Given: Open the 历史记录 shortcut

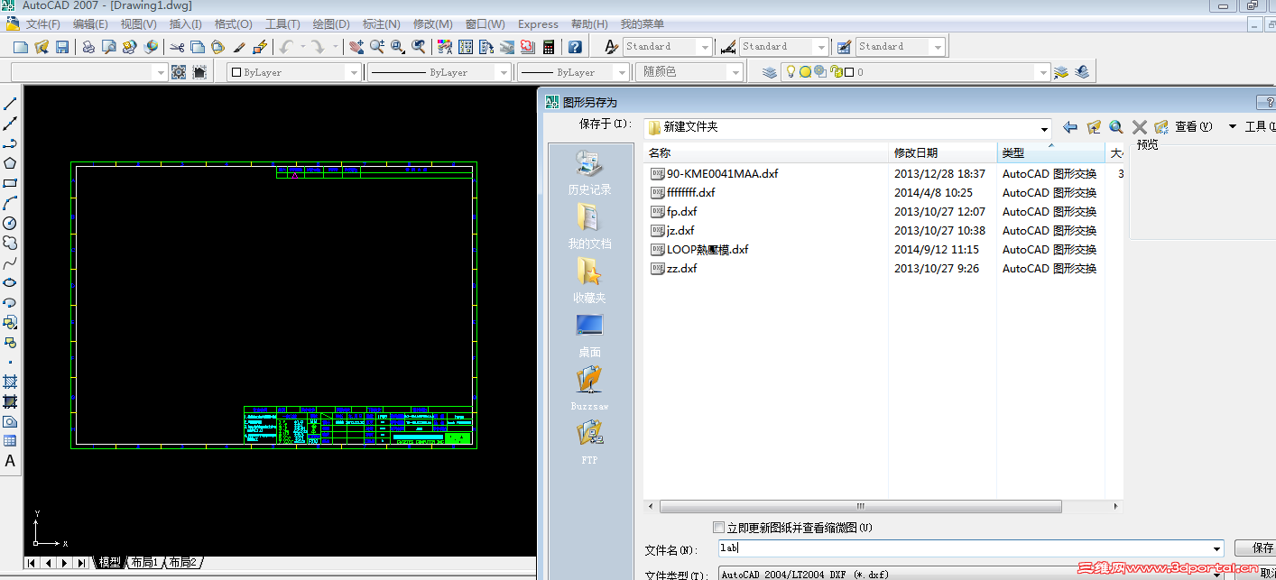Looking at the screenshot, I should point(589,173).
